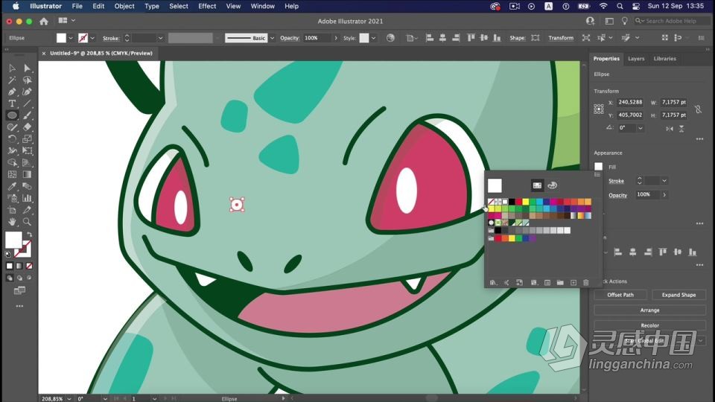Viewport: 715px width, 402px height.
Task: Open swatches panel hamburger menu
Action: [597, 174]
